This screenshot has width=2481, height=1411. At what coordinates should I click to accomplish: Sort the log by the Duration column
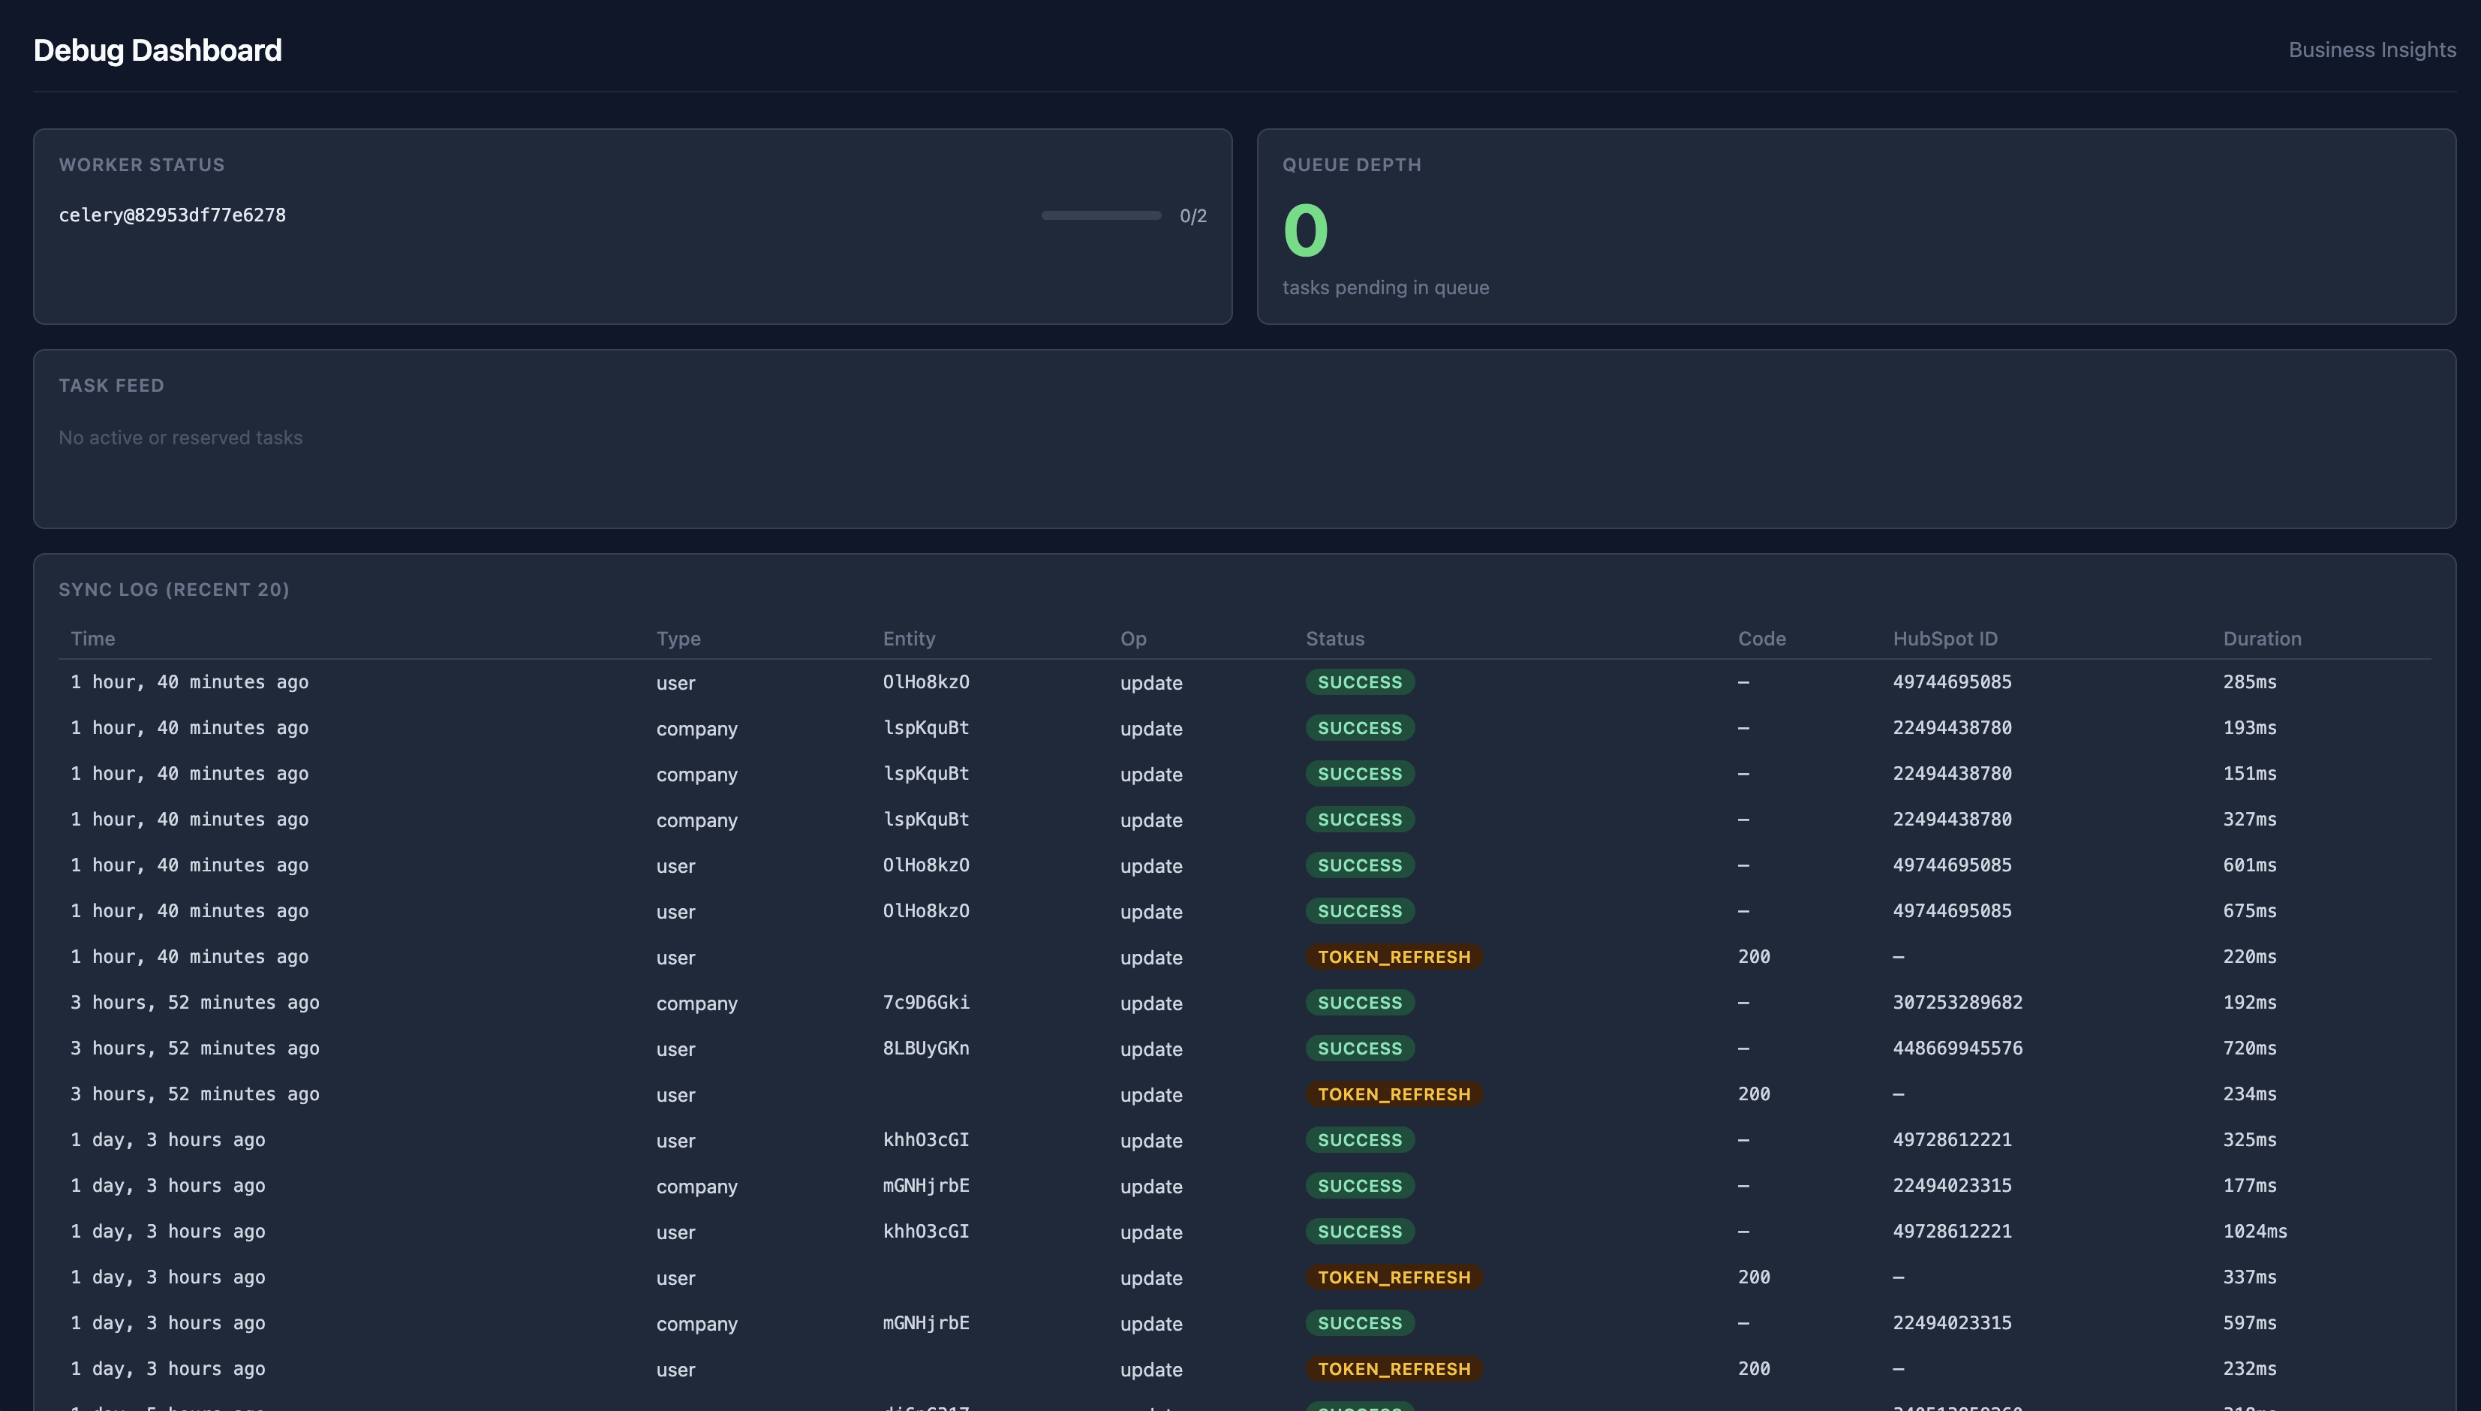click(x=2262, y=639)
